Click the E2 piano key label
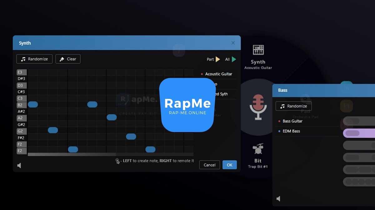Image resolution: width=375 pixels, height=210 pixels. pyautogui.click(x=22, y=151)
